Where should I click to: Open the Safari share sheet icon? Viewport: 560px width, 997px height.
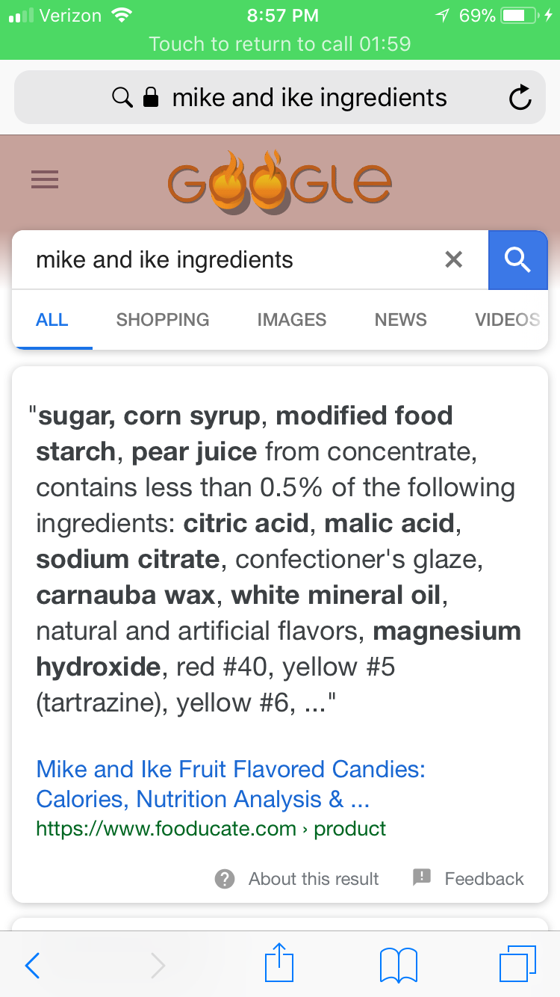[280, 963]
